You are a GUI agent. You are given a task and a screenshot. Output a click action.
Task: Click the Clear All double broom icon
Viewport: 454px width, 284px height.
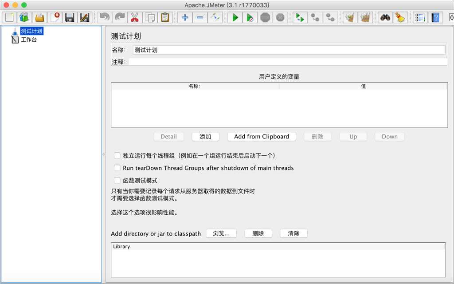click(x=365, y=17)
